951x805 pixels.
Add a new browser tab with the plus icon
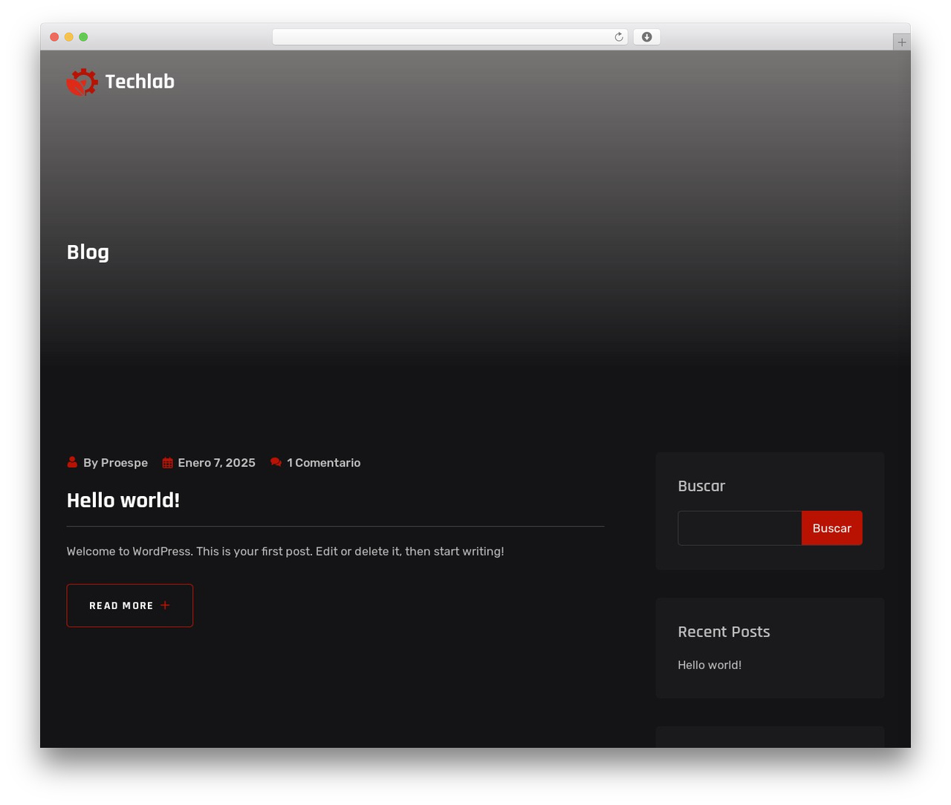coord(901,42)
